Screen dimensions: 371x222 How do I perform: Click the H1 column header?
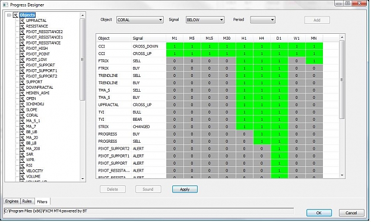[x=245, y=38]
